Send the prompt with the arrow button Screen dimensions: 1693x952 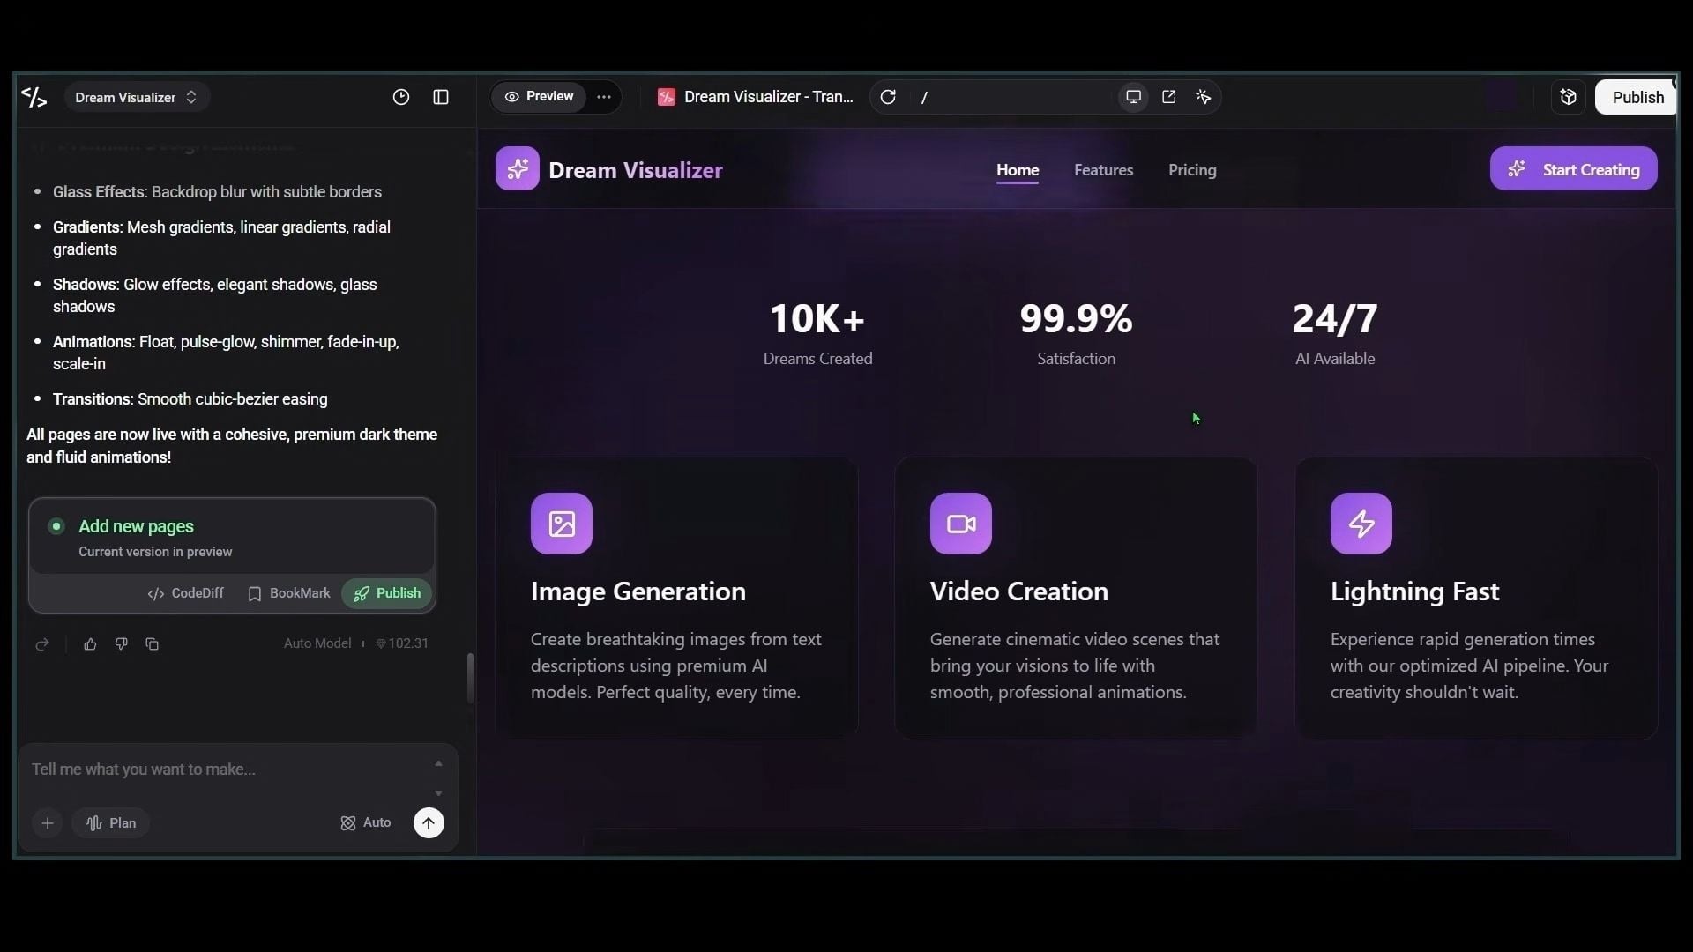(x=429, y=823)
